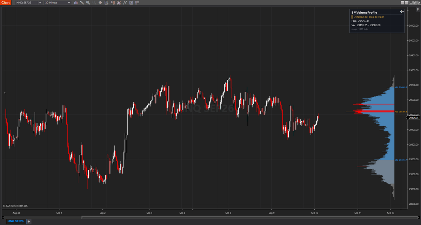
Task: Click the 'rango 1961 ticks' text
Action: coord(360,29)
